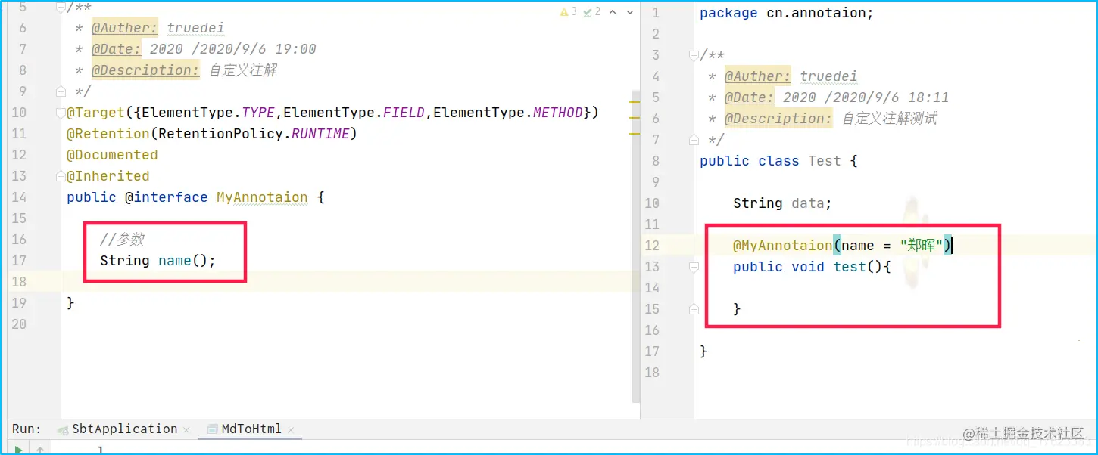Switch to the SbtApplication run tab
This screenshot has width=1098, height=455.
coord(124,429)
